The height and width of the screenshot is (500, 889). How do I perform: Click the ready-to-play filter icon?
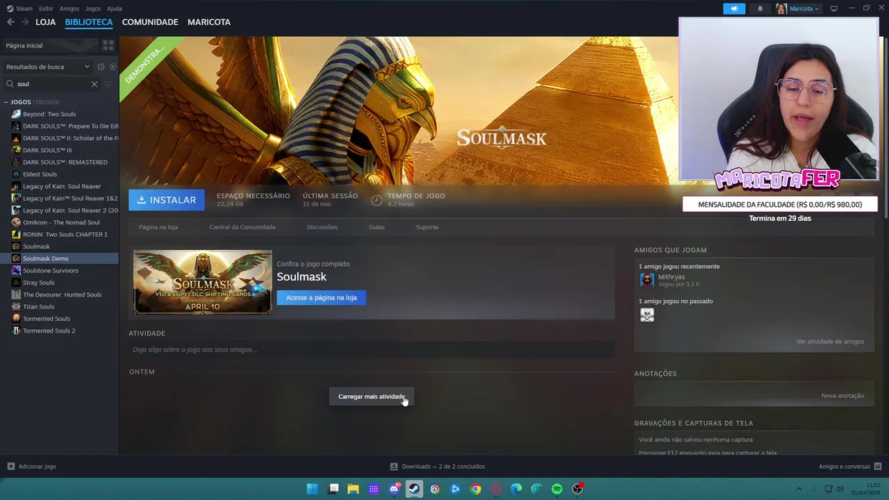(113, 67)
